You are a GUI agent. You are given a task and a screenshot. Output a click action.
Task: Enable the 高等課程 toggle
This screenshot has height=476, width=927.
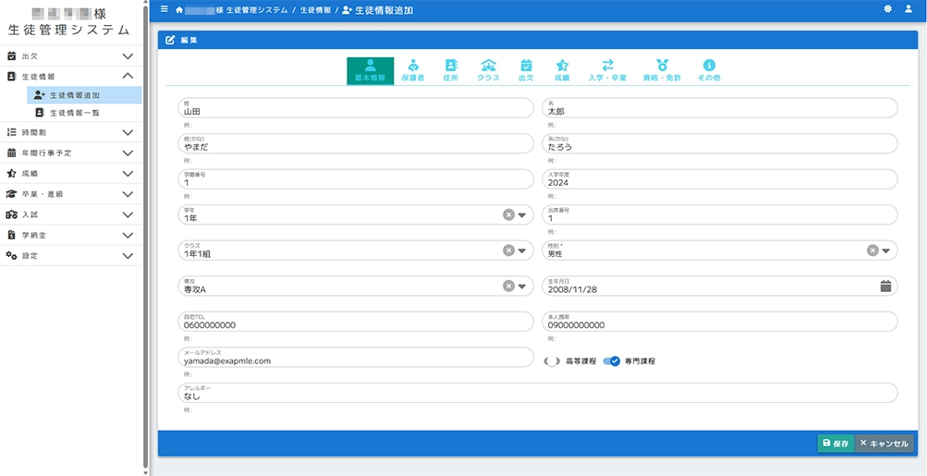(x=553, y=361)
